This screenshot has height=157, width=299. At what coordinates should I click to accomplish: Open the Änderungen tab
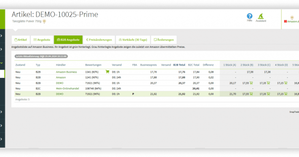coord(164,40)
